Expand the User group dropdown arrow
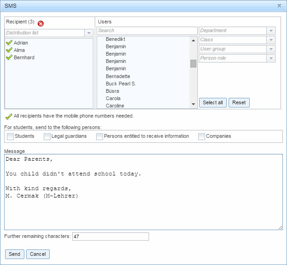Image resolution: width=287 pixels, height=265 pixels. [x=271, y=49]
